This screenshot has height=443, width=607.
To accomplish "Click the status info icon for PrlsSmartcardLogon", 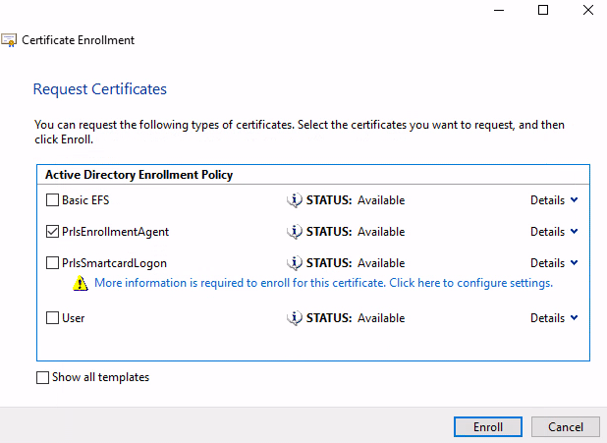I will (294, 263).
